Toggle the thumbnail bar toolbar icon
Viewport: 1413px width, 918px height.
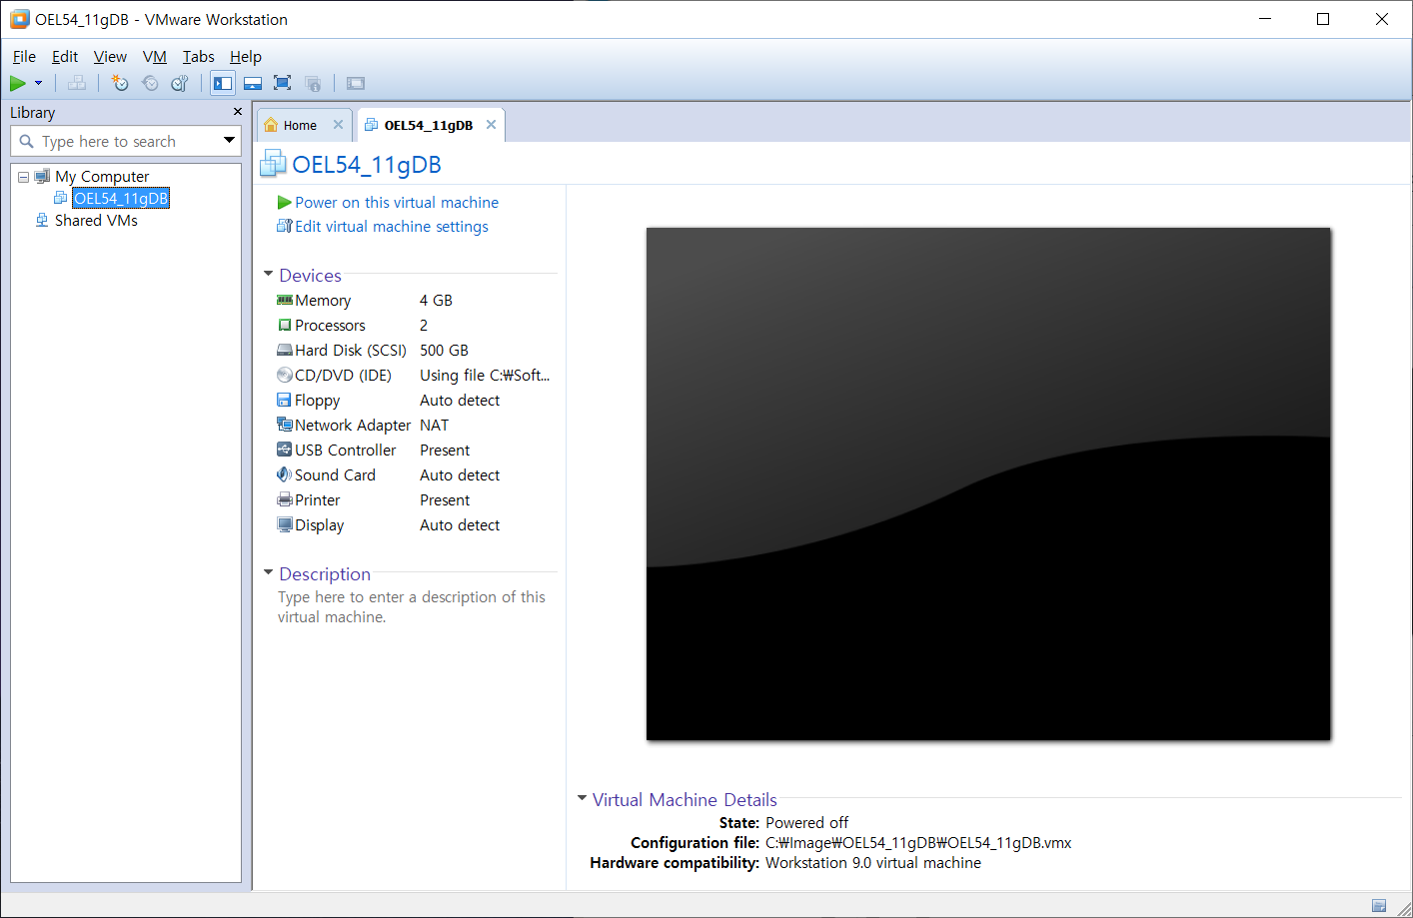(x=253, y=83)
